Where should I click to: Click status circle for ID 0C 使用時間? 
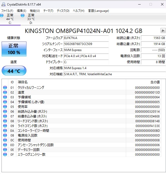pyautogui.click(x=5, y=140)
